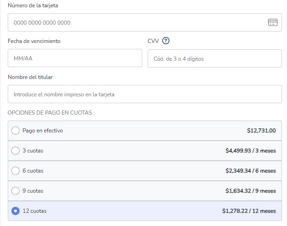Click the $2,349.34 / 6 meses amount
Viewport: 287px width, 226px height.
pyautogui.click(x=250, y=171)
